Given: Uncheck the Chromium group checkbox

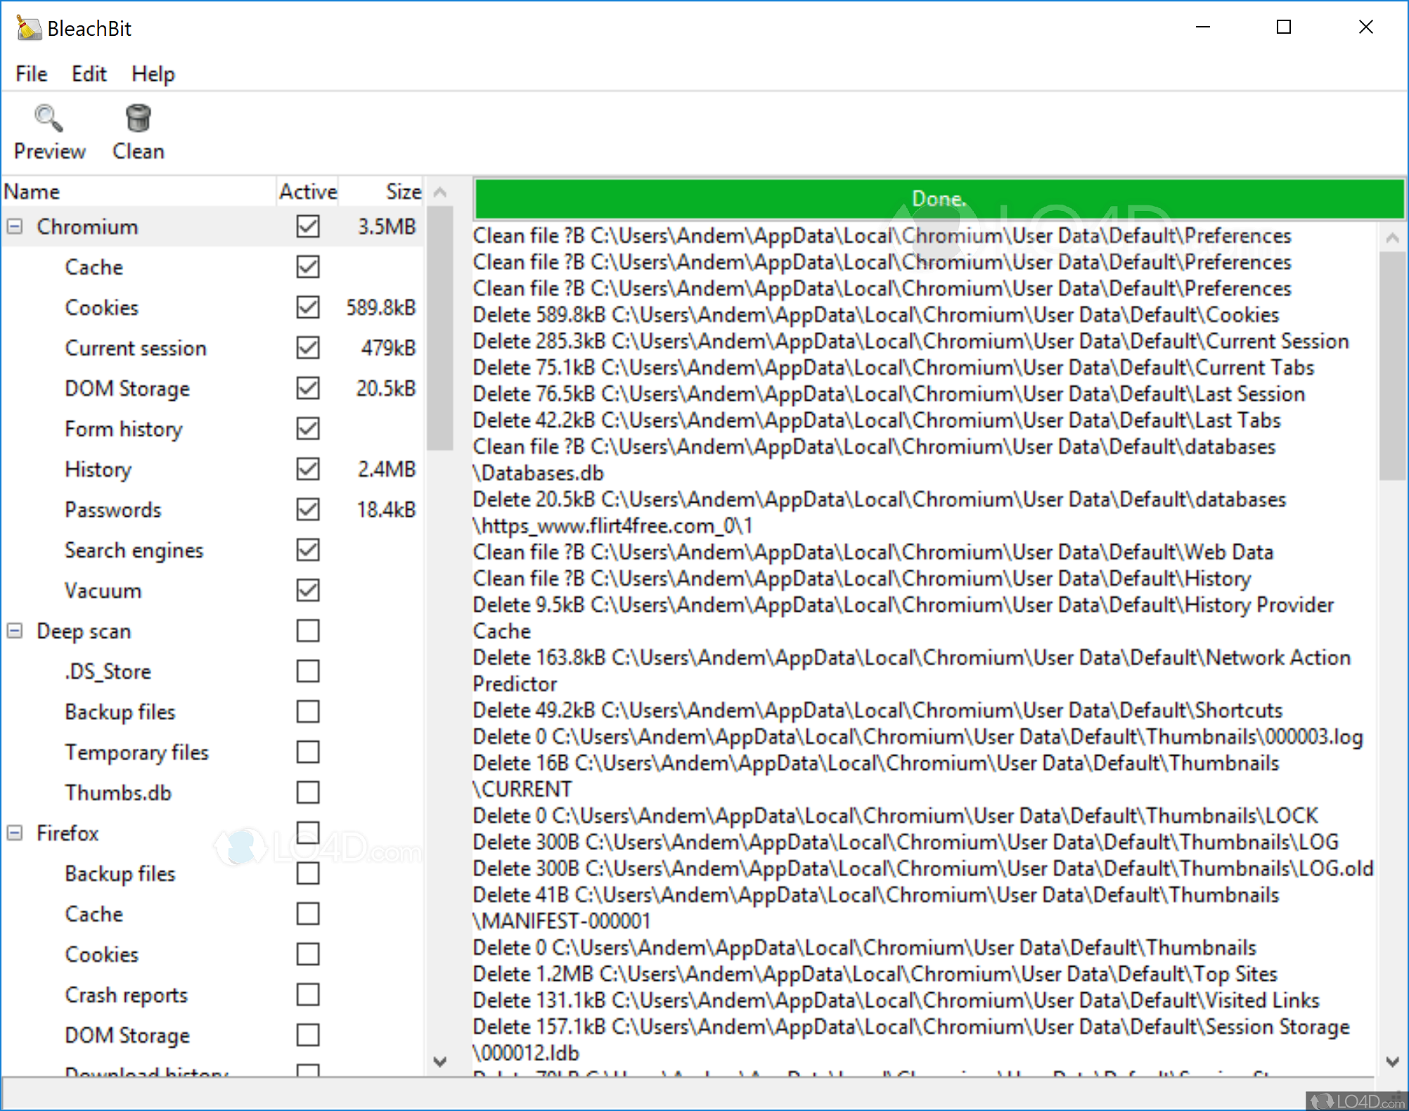Looking at the screenshot, I should click(x=308, y=226).
